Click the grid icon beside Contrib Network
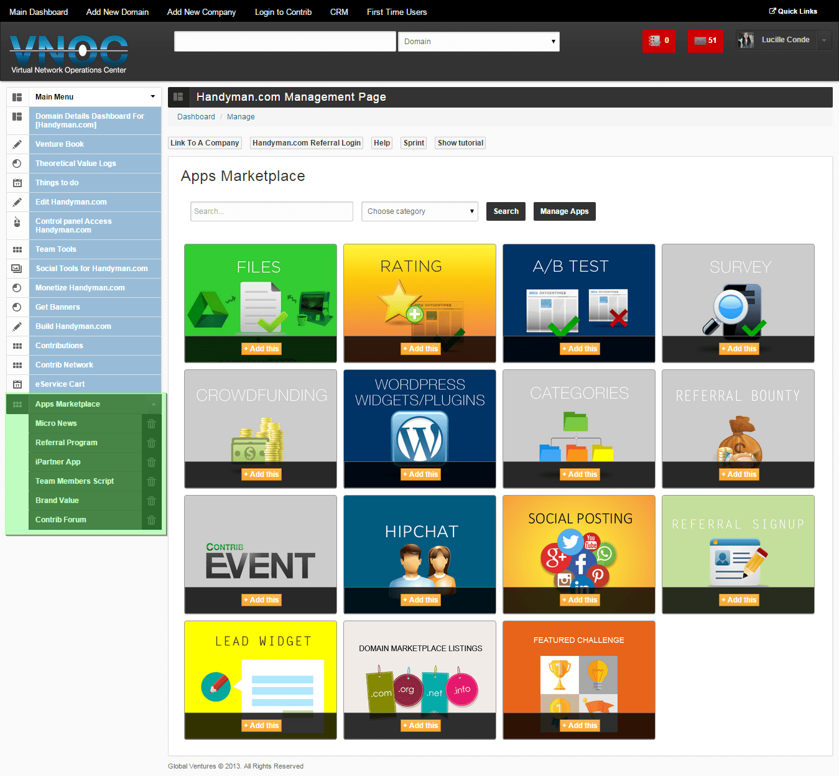The height and width of the screenshot is (776, 839). (17, 365)
